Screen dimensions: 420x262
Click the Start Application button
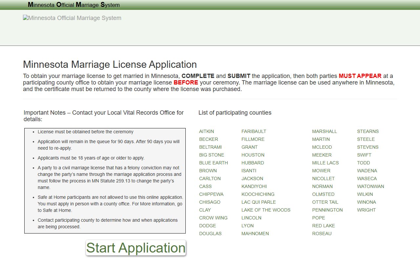tap(136, 248)
